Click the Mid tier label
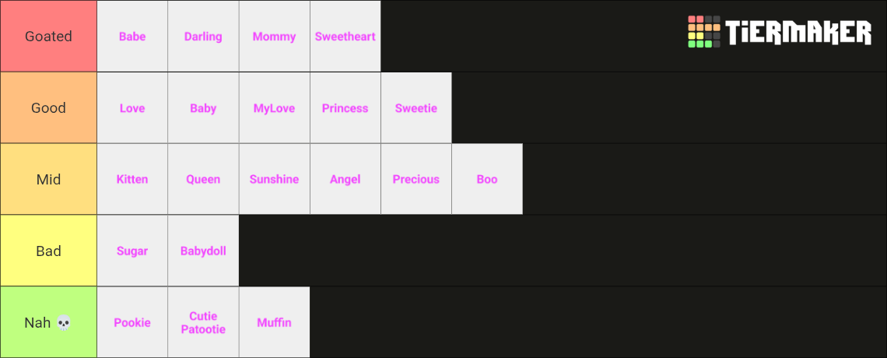The width and height of the screenshot is (887, 358). (x=49, y=179)
